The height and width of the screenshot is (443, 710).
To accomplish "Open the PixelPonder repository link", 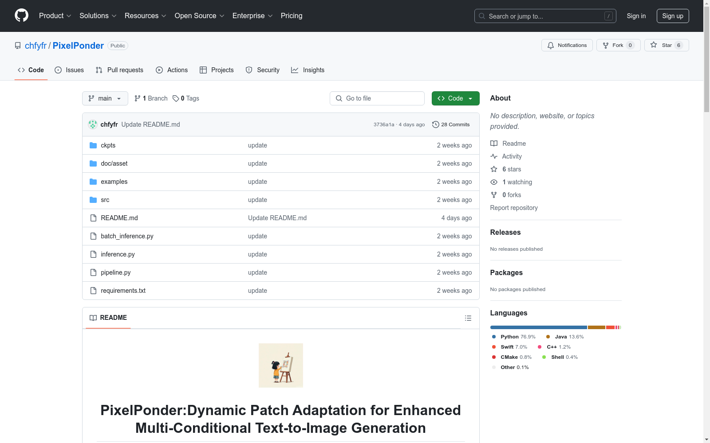I will [78, 46].
